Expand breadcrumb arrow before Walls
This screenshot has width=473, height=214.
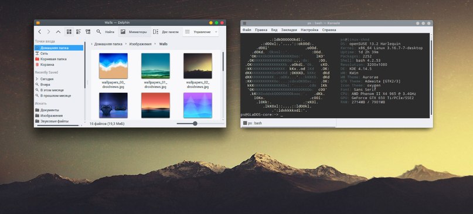pos(156,44)
